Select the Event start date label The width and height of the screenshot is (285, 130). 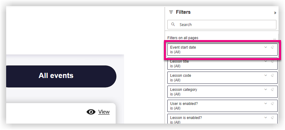183,47
